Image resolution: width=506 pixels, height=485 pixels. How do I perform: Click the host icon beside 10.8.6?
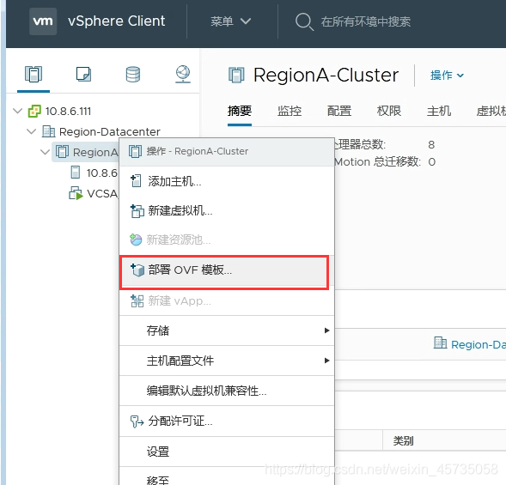[76, 173]
